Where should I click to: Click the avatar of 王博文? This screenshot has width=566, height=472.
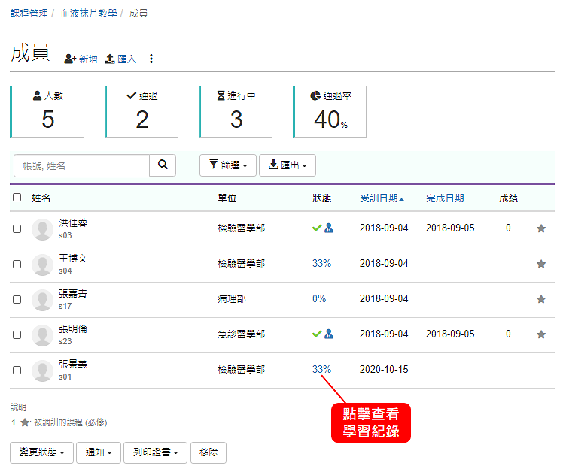(42, 265)
